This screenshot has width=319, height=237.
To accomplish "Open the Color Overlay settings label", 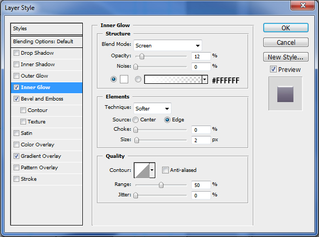I will click(x=38, y=145).
